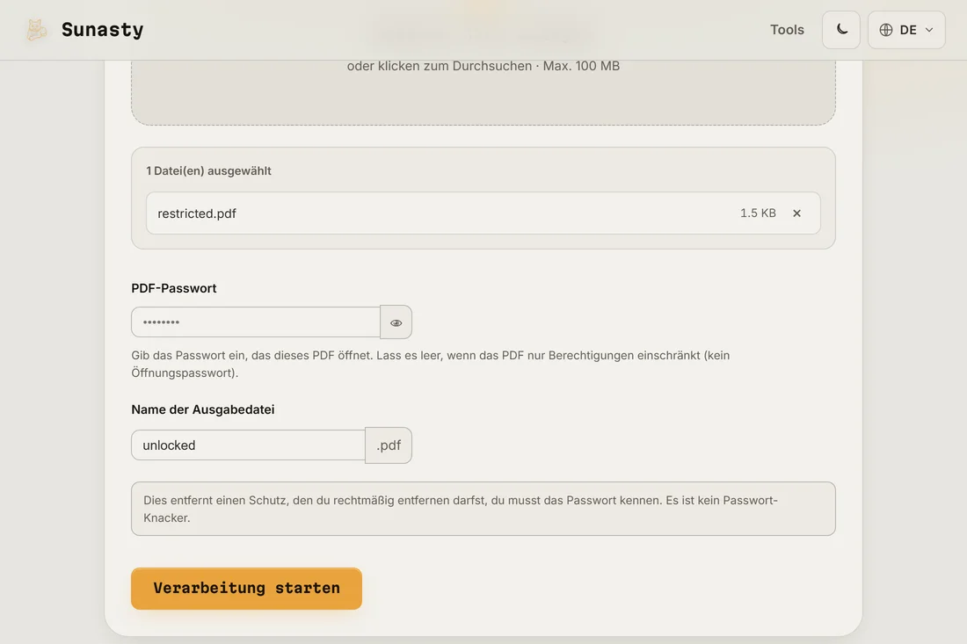Start processing with Verarbeitung starten button

point(247,589)
